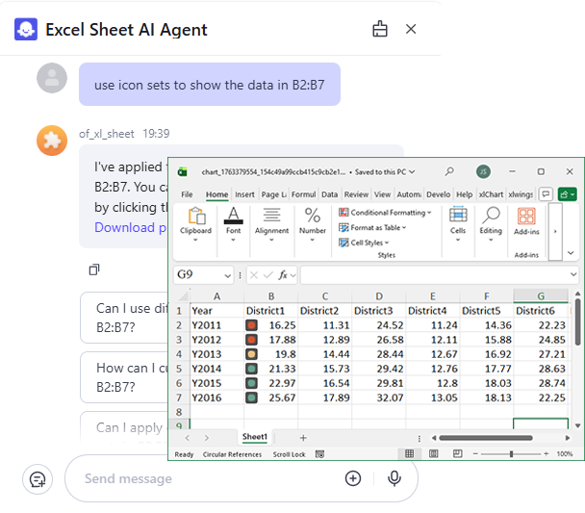This screenshot has height=513, width=585.
Task: Open the Help ribbon tab
Action: [x=464, y=194]
